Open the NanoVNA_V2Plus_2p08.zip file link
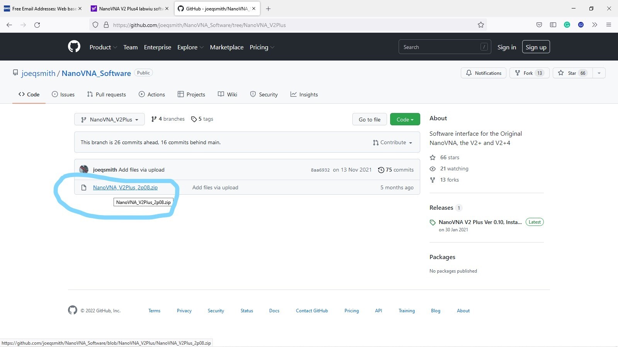The width and height of the screenshot is (618, 347). (125, 187)
